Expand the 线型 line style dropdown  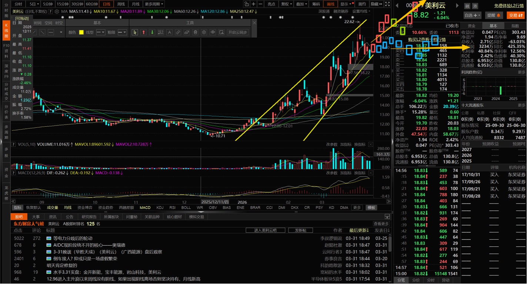[101, 32]
